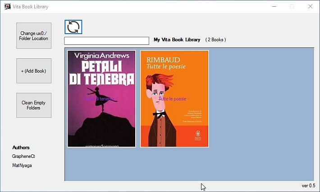Select the Petali di Tenebra book cover
Image resolution: width=320 pixels, height=192 pixels.
pos(101,99)
